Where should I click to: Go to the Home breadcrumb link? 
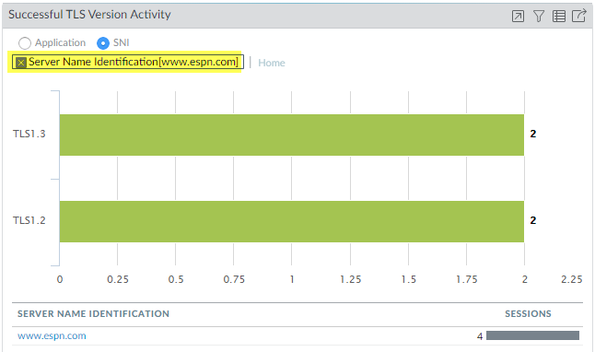(272, 63)
